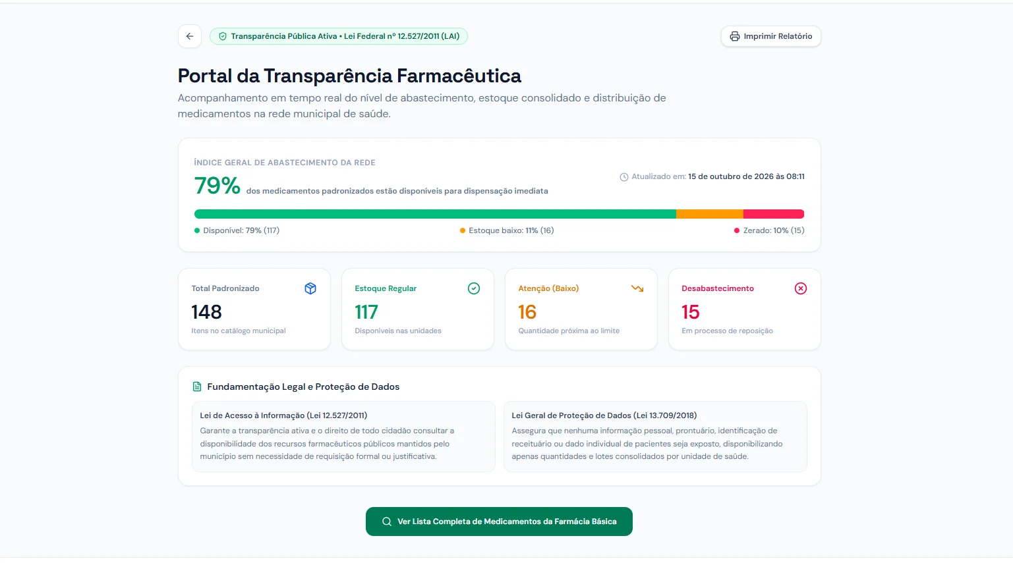Image resolution: width=1013 pixels, height=563 pixels.
Task: Click the Imprimir Relatório button
Action: 771,36
